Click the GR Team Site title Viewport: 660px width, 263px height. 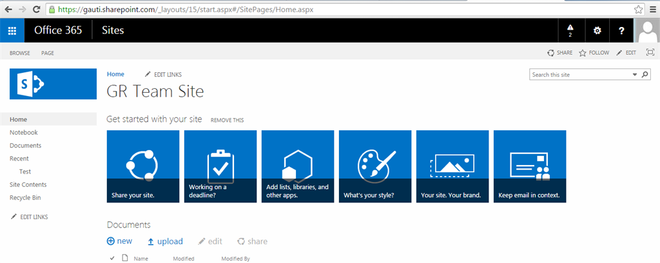155,92
